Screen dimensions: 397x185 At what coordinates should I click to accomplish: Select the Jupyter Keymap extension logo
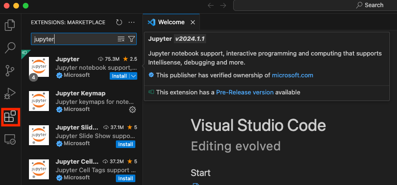tap(39, 101)
